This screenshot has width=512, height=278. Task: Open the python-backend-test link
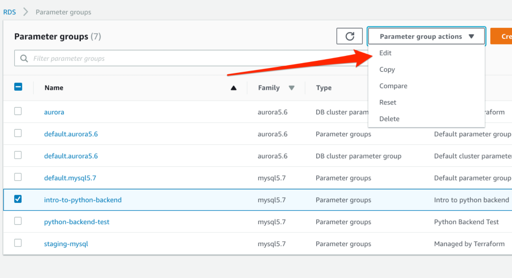click(x=77, y=222)
